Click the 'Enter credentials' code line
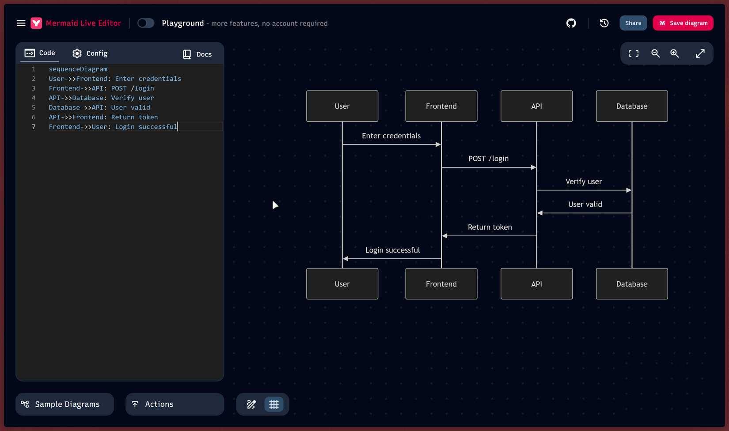Viewport: 729px width, 431px height. click(x=115, y=79)
